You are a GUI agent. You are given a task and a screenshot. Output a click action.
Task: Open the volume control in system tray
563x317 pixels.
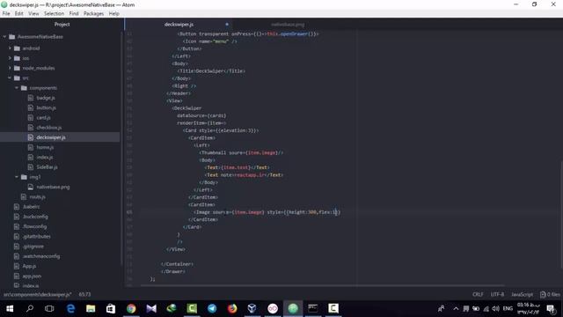pyautogui.click(x=496, y=308)
